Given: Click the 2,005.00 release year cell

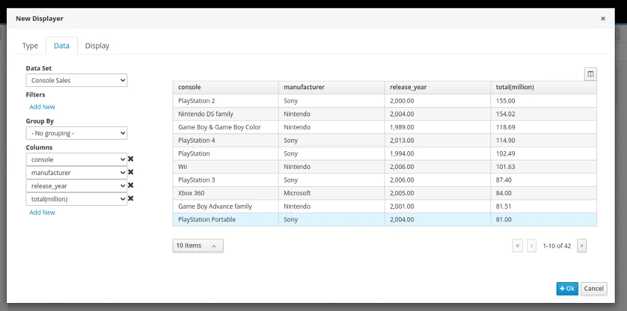Looking at the screenshot, I should (x=437, y=193).
